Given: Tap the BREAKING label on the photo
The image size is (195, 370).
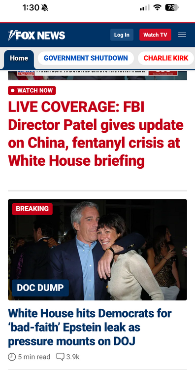Looking at the screenshot, I should 32,209.
